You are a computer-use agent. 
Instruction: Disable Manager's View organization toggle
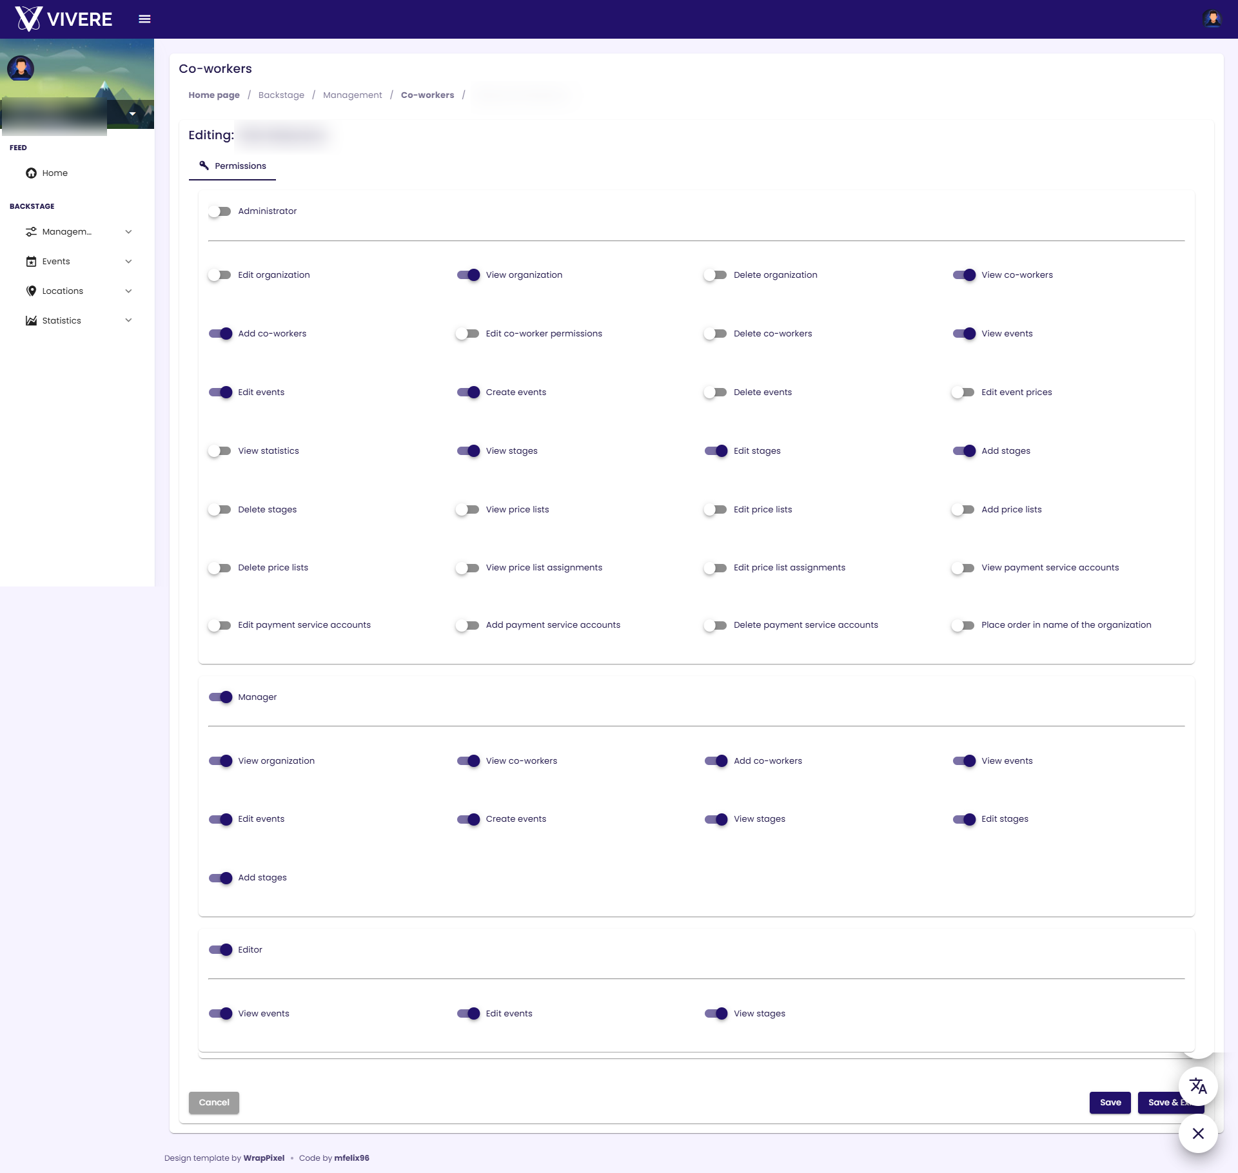pos(221,761)
